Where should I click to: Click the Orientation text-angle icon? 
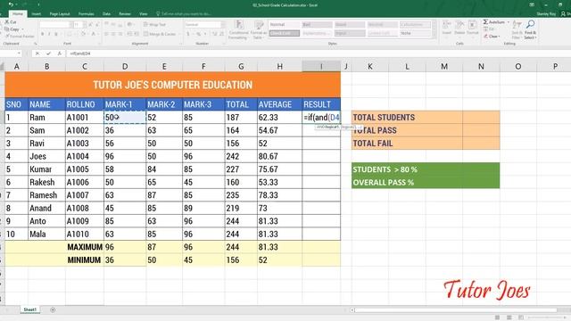129,24
